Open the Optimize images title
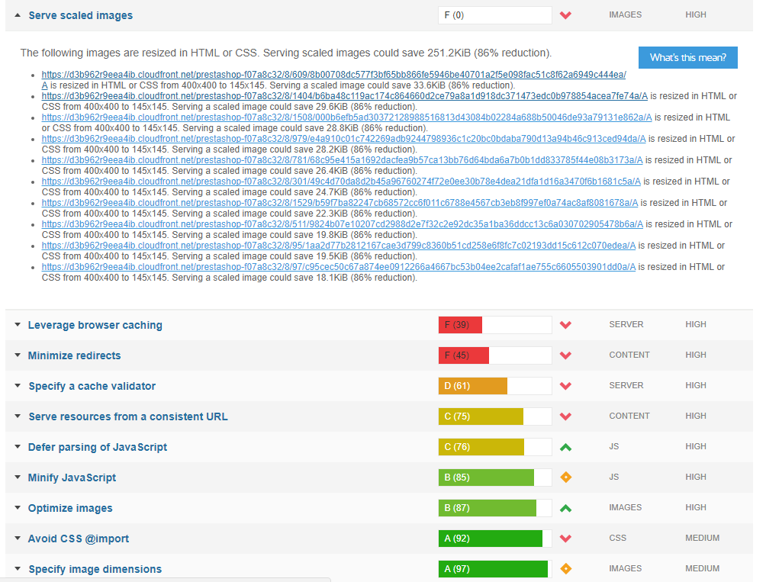 [70, 508]
